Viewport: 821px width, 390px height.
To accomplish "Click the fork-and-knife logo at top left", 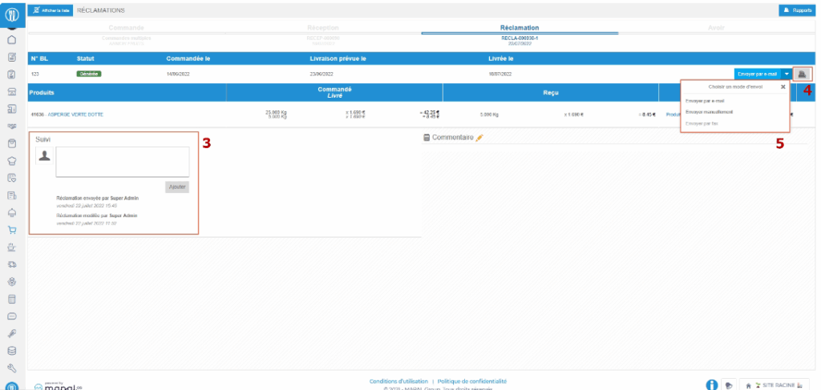I will [12, 14].
